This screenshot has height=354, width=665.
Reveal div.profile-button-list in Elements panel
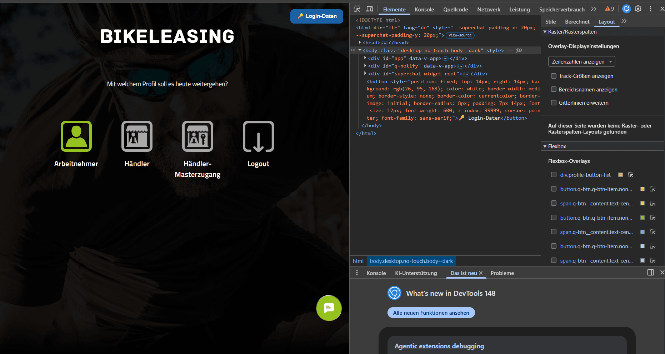(x=631, y=175)
